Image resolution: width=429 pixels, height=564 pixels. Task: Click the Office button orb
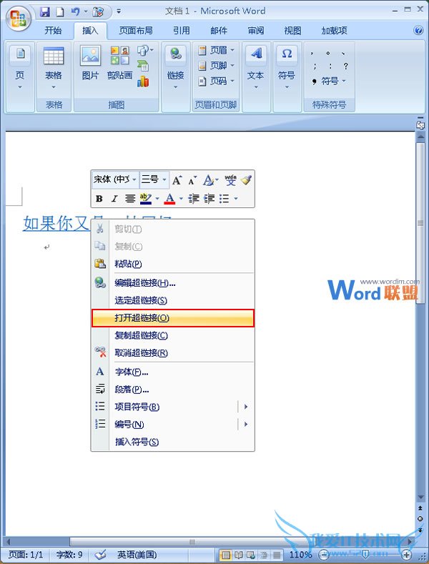click(x=18, y=18)
